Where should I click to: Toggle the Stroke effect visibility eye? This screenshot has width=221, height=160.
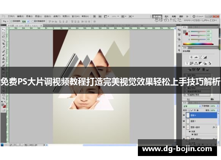coord(192,134)
